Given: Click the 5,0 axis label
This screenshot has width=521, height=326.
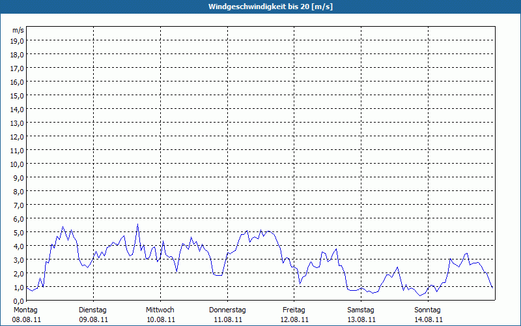Looking at the screenshot, I should coord(19,233).
